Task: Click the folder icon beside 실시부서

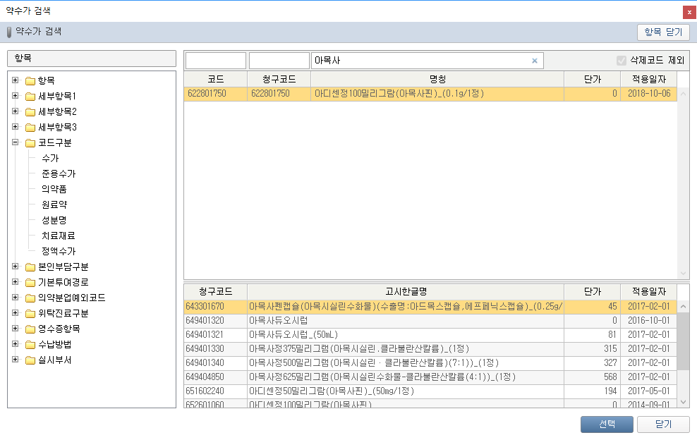Action: (x=30, y=360)
